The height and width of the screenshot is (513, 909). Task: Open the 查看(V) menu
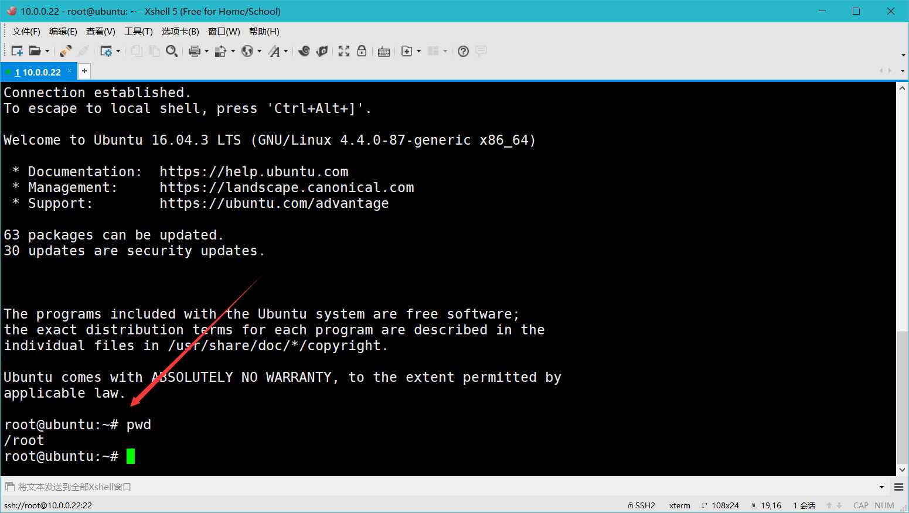[101, 32]
